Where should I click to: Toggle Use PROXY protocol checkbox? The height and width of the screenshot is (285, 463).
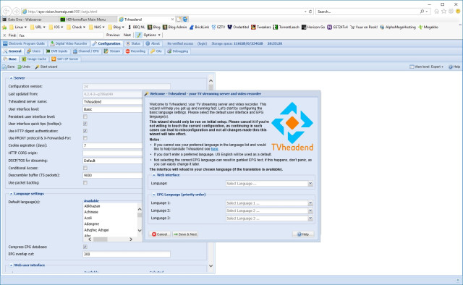point(85,138)
